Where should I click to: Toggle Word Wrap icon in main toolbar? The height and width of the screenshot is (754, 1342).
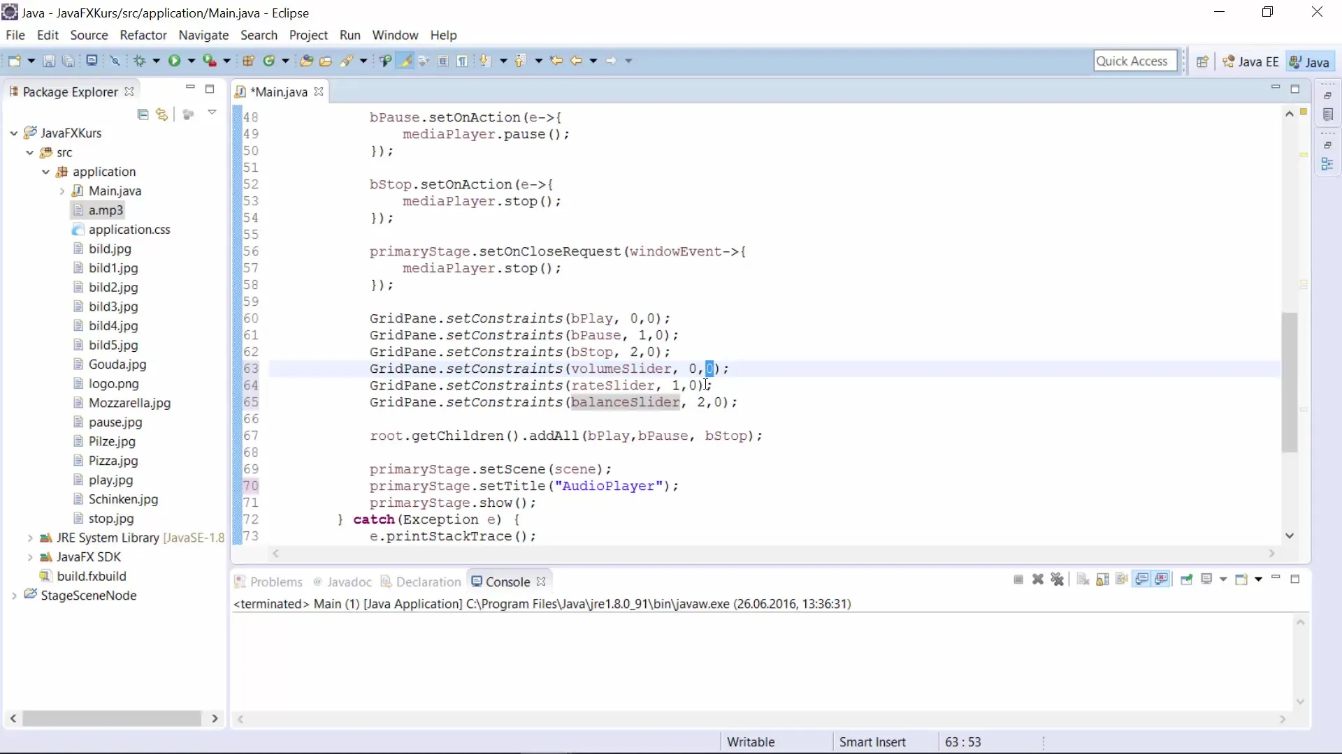[x=424, y=61]
